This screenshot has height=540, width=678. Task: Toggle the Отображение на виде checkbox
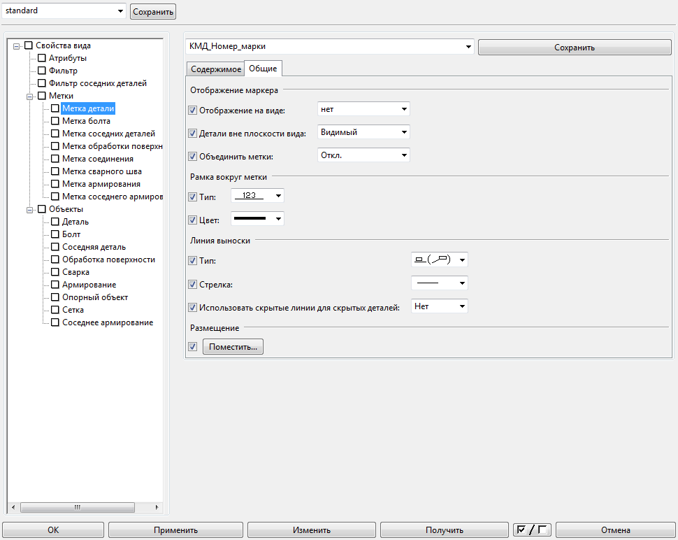[193, 110]
